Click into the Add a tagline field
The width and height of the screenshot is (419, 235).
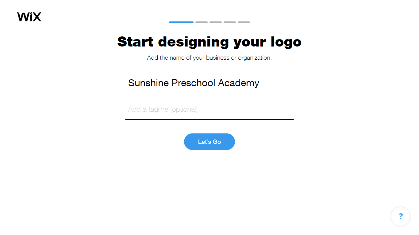(209, 110)
